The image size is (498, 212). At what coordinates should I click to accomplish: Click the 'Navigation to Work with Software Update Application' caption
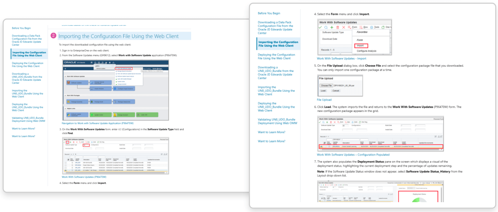click(98, 123)
